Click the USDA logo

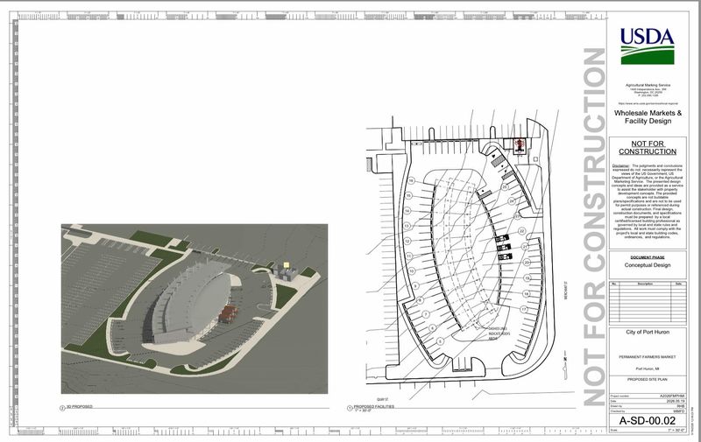647,46
